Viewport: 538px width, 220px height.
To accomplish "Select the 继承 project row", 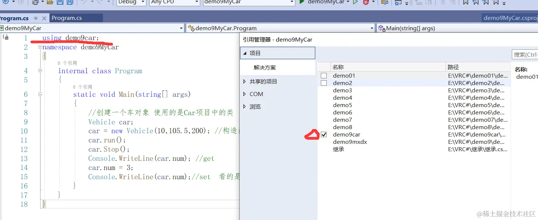I will [x=414, y=149].
